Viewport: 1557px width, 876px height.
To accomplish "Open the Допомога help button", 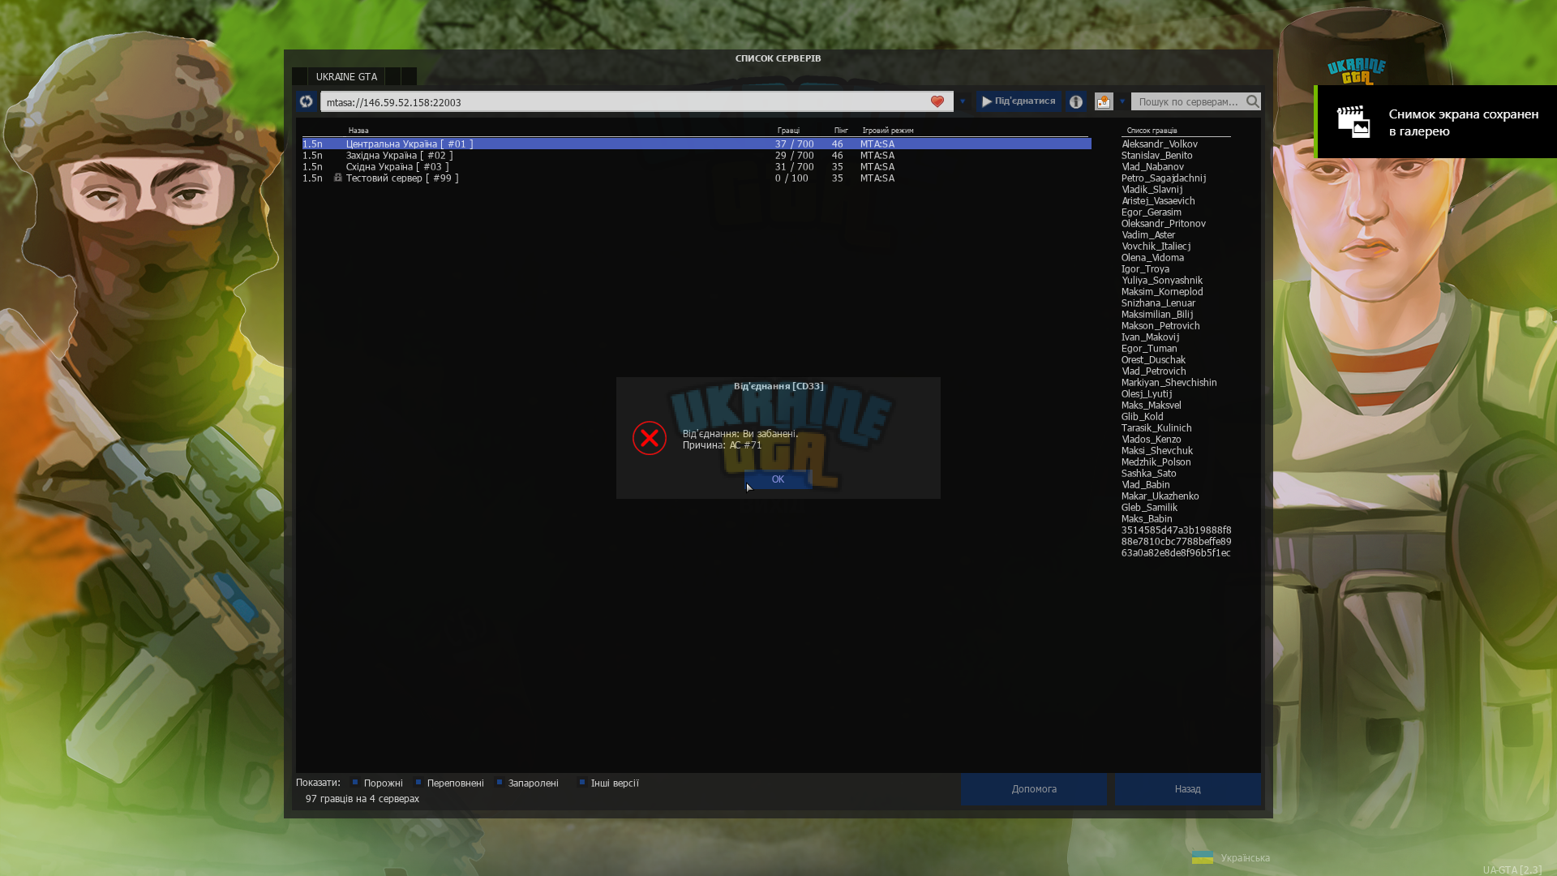I will (1034, 789).
